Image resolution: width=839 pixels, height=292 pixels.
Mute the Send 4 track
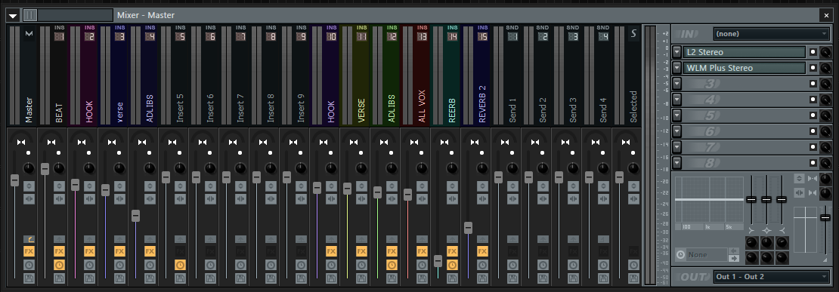pyautogui.click(x=603, y=153)
